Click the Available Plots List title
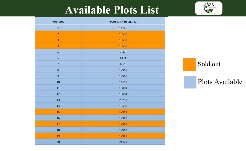246x151 pixels. pos(112,10)
